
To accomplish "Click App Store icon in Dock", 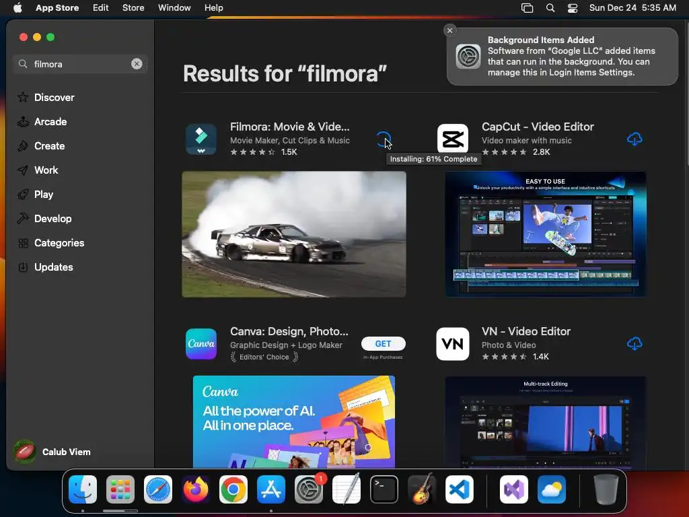I will coord(271,489).
